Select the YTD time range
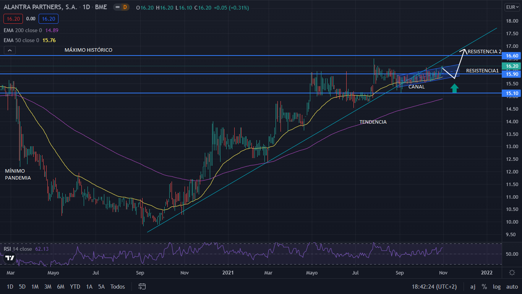 75,286
